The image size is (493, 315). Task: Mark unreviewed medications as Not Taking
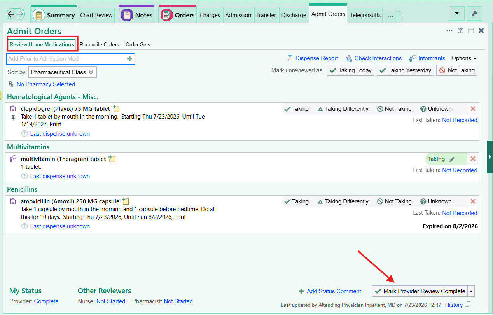(x=457, y=70)
